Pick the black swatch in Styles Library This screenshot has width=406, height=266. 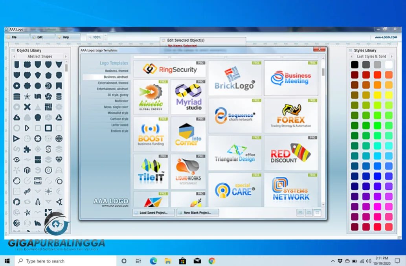point(355,65)
